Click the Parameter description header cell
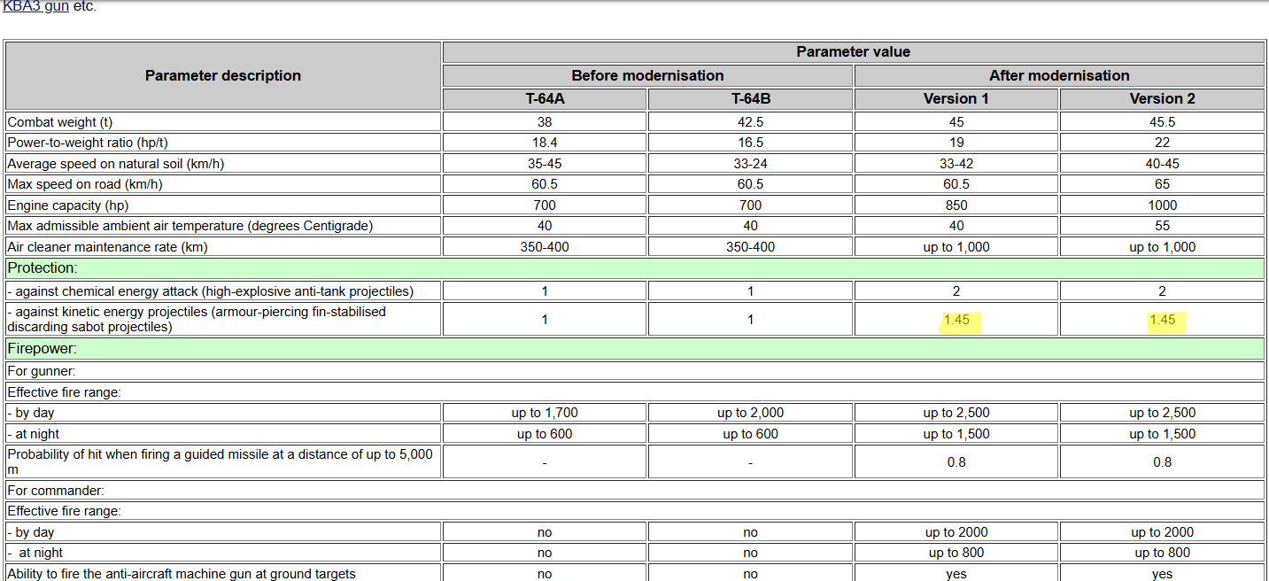The height and width of the screenshot is (581, 1269). click(x=222, y=76)
